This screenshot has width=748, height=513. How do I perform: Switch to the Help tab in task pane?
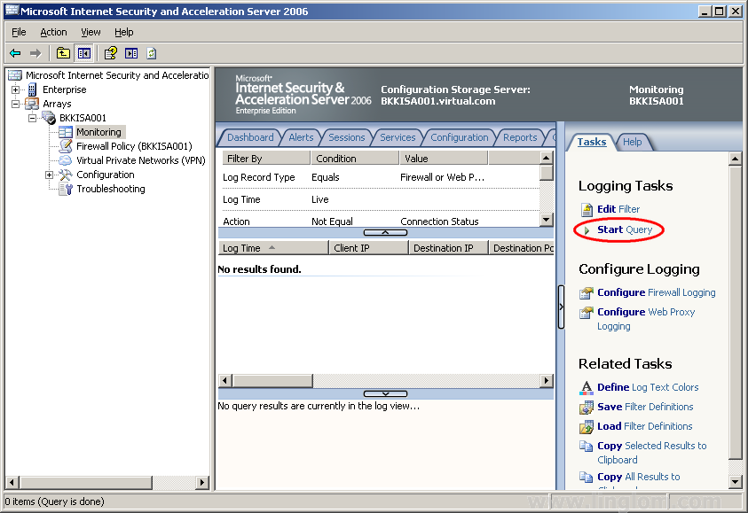[632, 142]
